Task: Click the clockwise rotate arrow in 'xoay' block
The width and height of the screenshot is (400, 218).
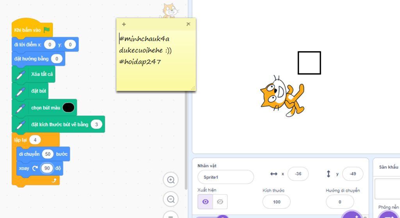Action: 35,168
